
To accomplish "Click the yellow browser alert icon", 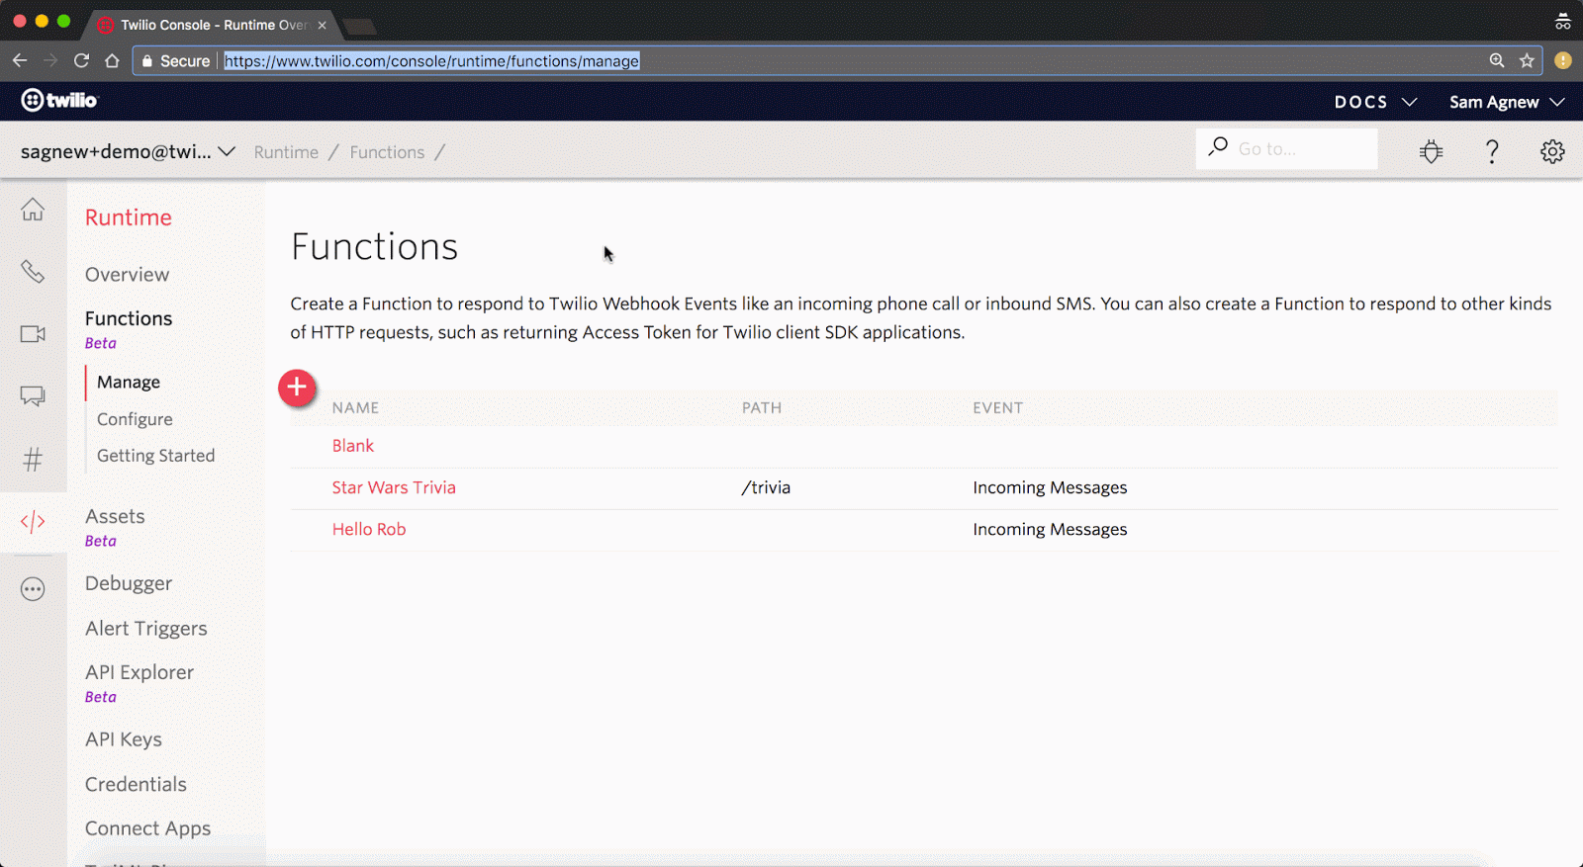I will pyautogui.click(x=1563, y=60).
